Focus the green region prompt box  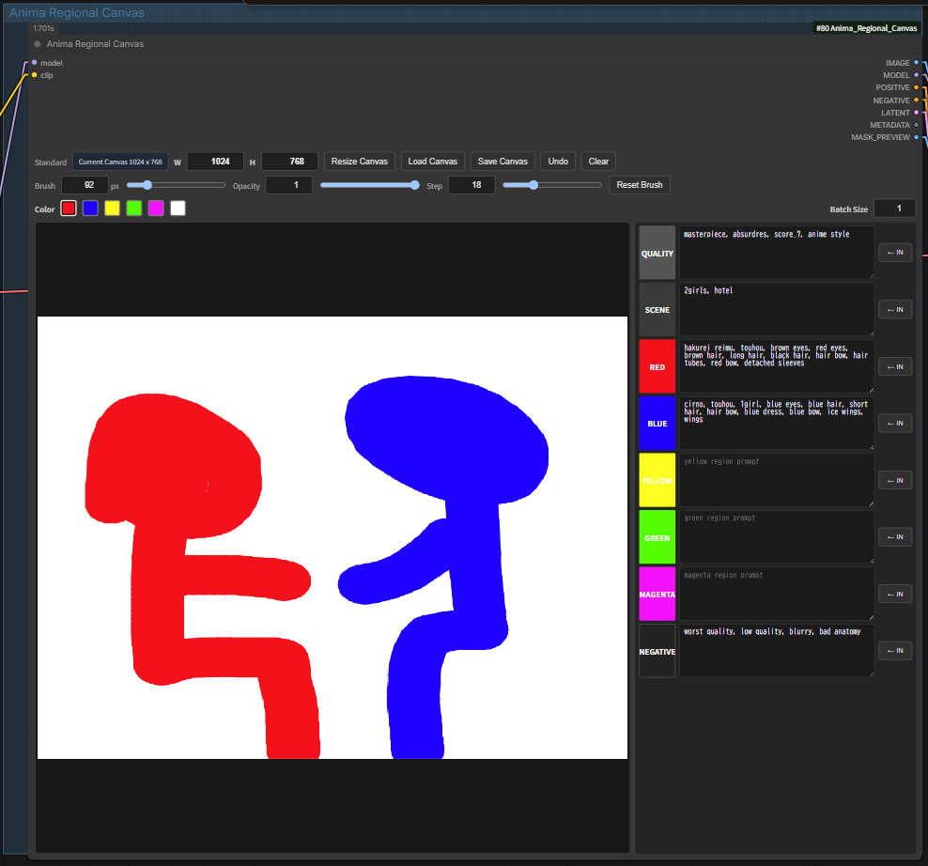pos(777,537)
